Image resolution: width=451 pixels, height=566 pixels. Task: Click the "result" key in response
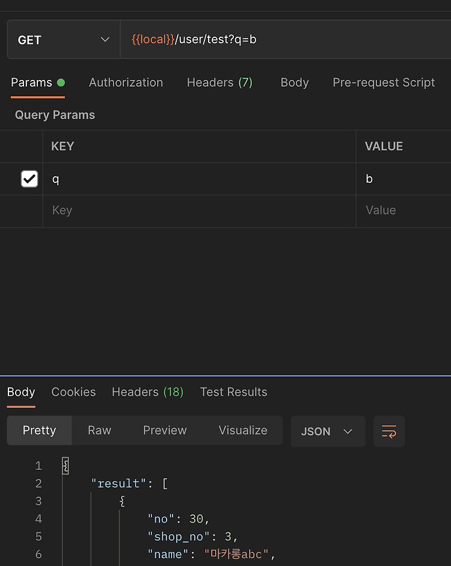click(118, 484)
